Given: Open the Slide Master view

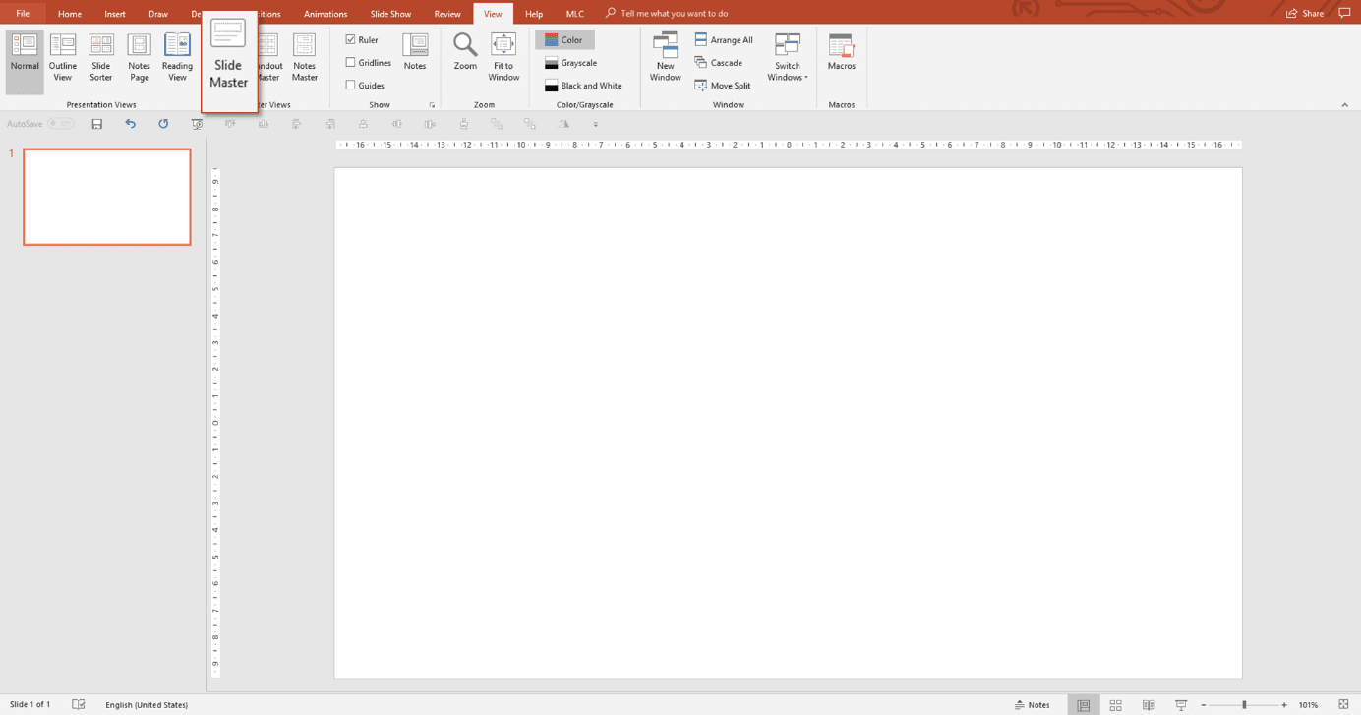Looking at the screenshot, I should pos(229,57).
